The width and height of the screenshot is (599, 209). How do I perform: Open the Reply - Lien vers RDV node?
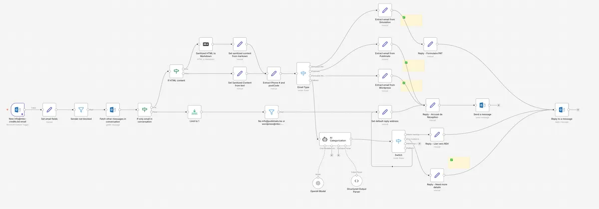pos(437,134)
